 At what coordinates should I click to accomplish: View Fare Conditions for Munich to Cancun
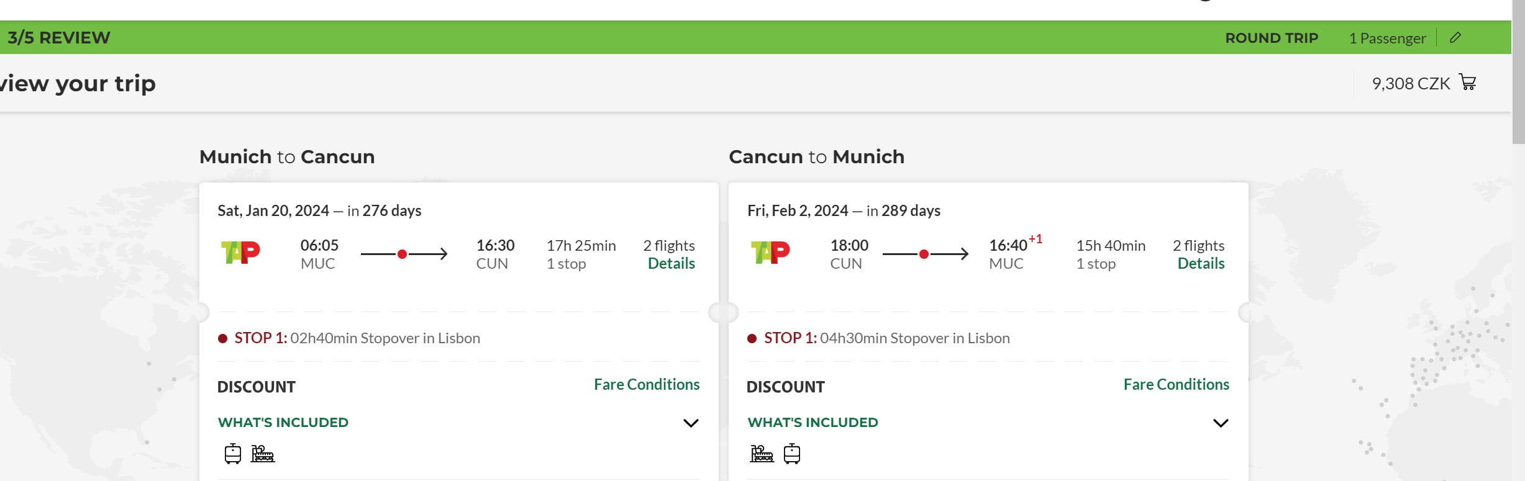coord(647,385)
